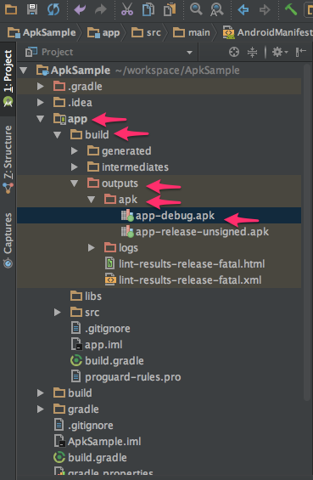The image size is (313, 480).
Task: Click the Make Project hammer icon
Action: [x=291, y=9]
